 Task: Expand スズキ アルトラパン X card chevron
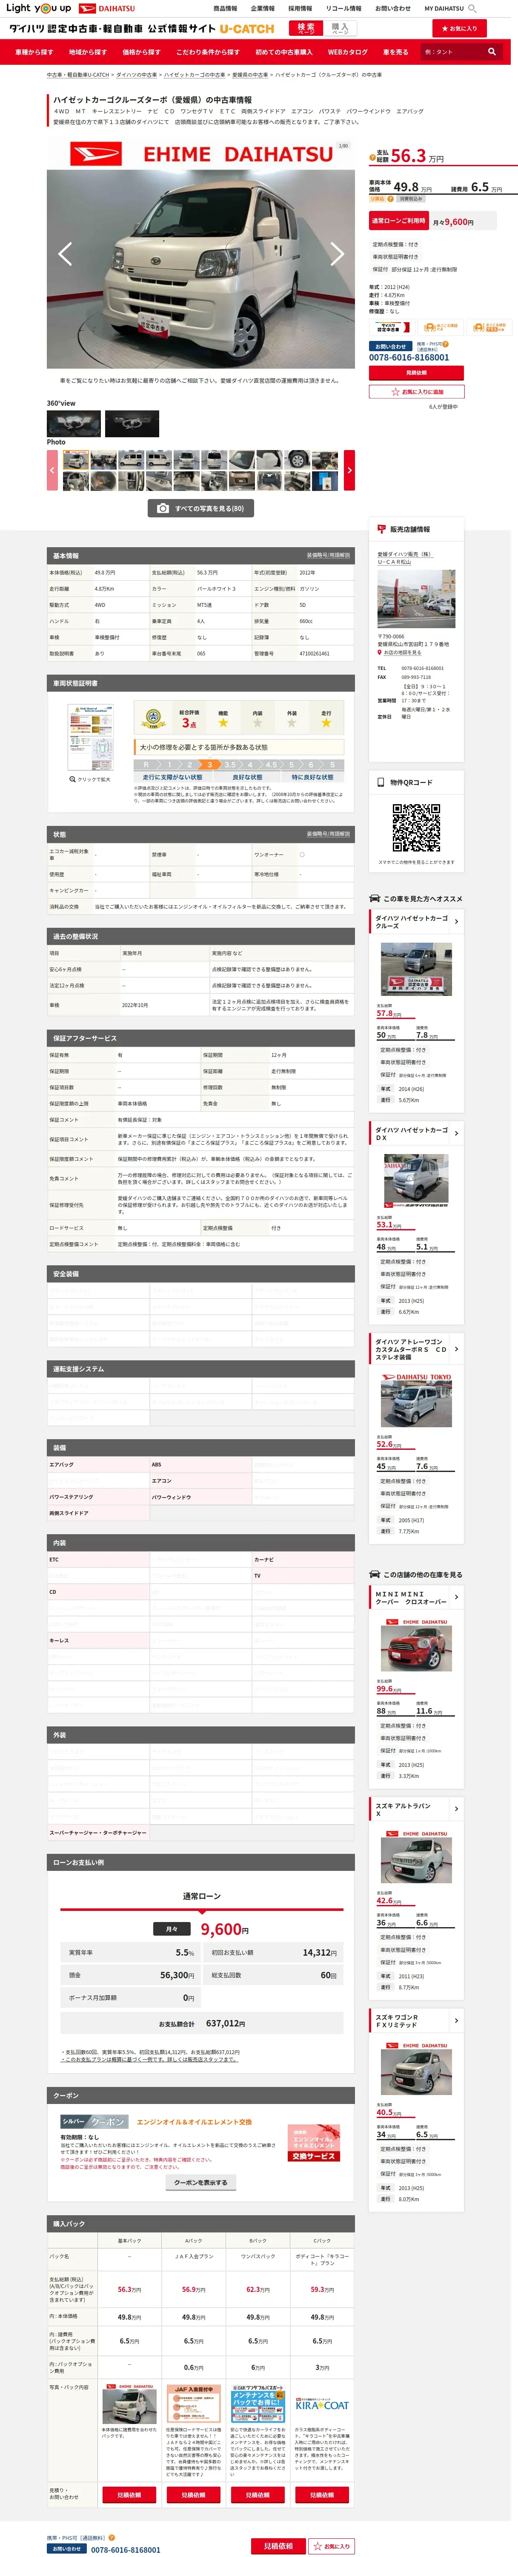coord(455,1809)
